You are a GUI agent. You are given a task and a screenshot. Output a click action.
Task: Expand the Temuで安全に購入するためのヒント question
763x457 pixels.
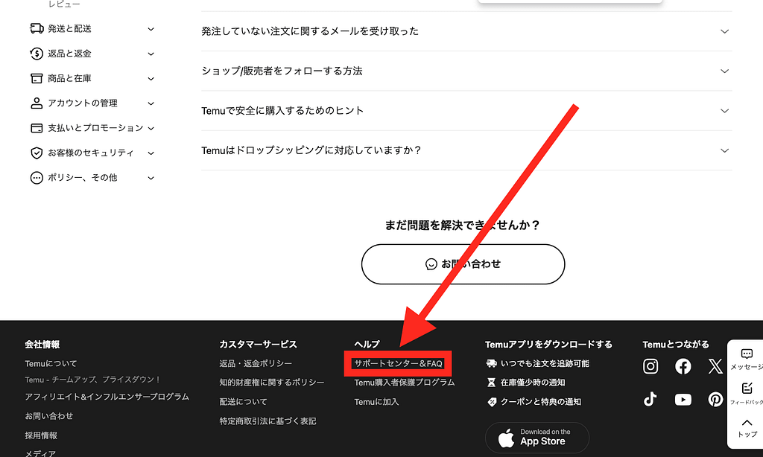(466, 111)
